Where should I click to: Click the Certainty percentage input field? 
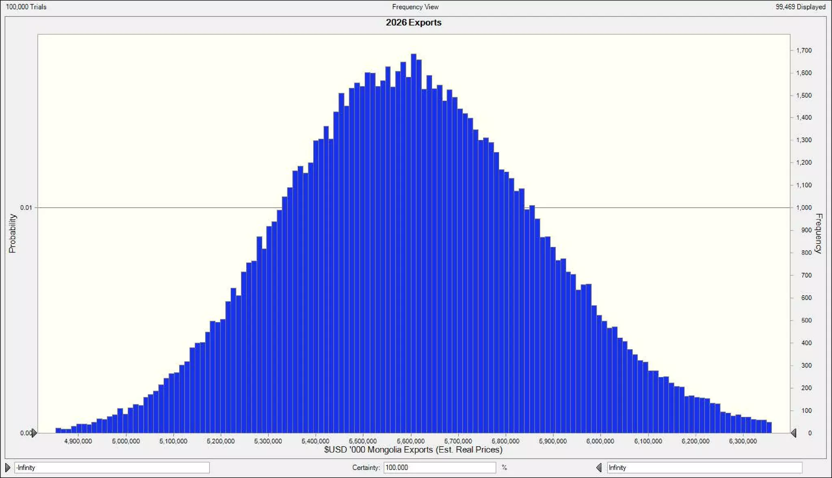(x=440, y=467)
